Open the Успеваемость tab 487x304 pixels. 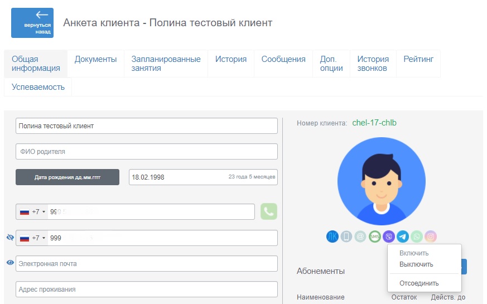click(38, 87)
